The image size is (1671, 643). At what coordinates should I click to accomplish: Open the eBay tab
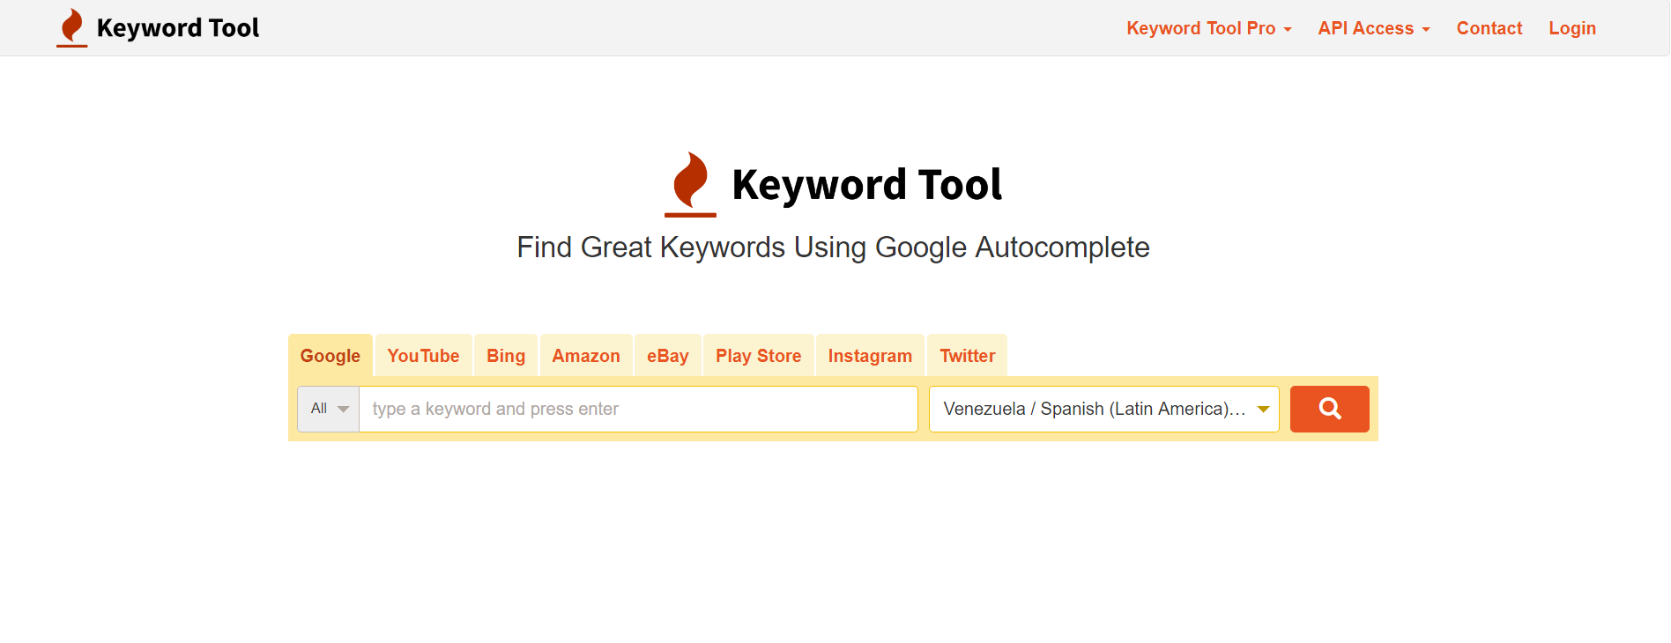(x=668, y=356)
